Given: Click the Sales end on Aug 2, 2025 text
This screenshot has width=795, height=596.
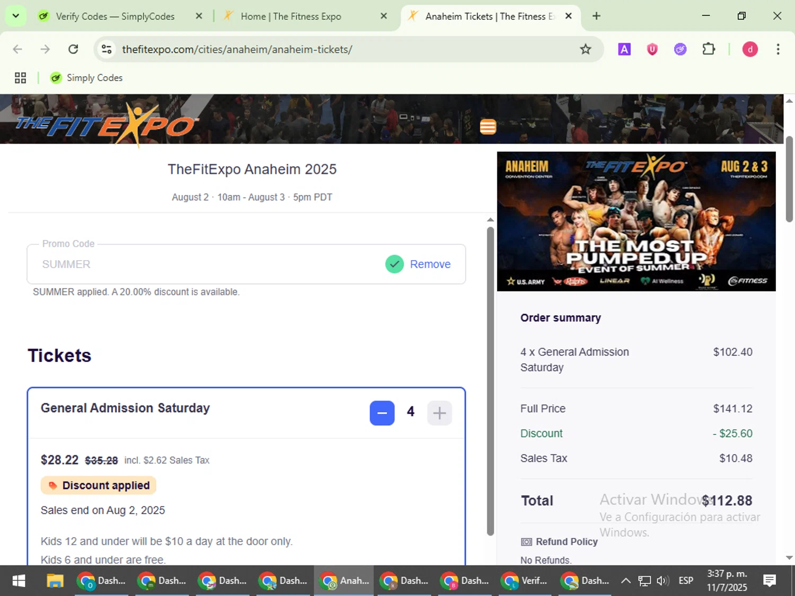Looking at the screenshot, I should 103,510.
